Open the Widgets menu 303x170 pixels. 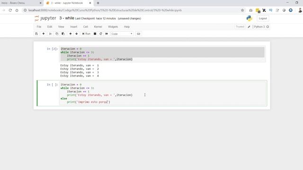pos(113,27)
